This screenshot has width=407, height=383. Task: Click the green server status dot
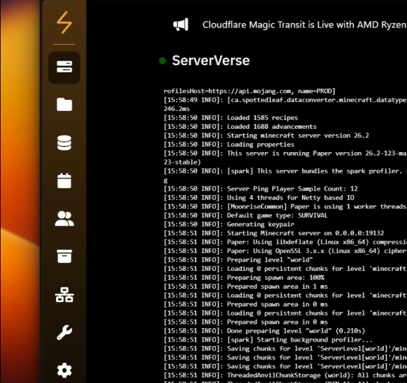tap(162, 60)
